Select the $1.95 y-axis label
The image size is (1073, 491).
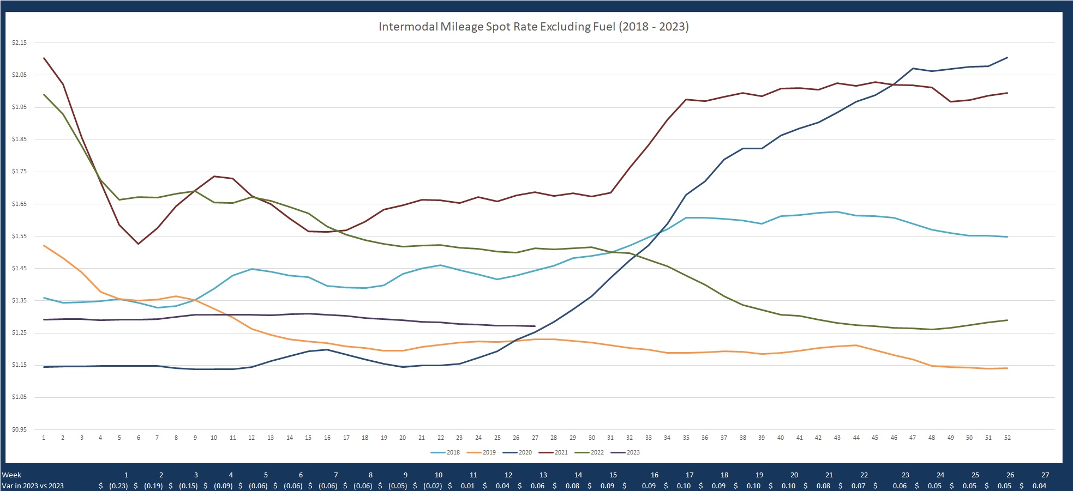click(19, 107)
